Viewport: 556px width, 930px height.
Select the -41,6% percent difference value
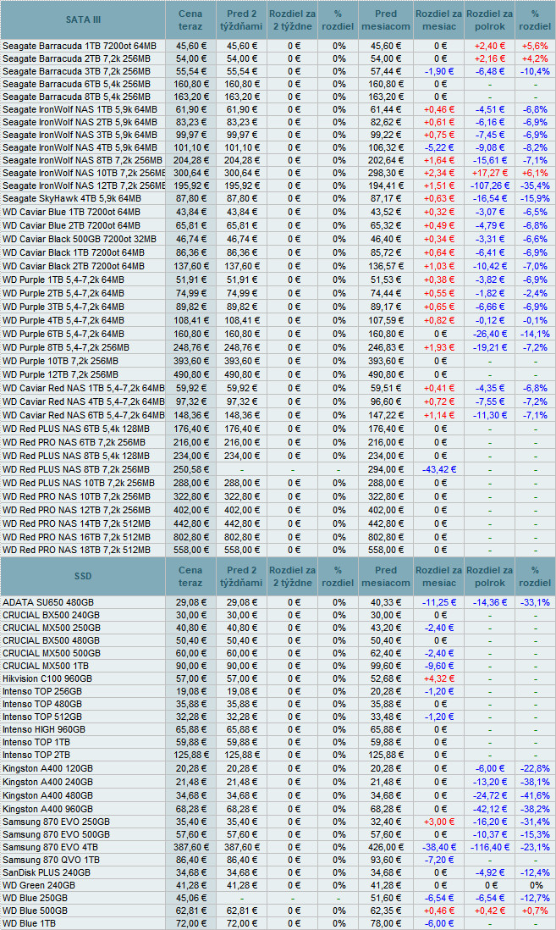(x=535, y=795)
